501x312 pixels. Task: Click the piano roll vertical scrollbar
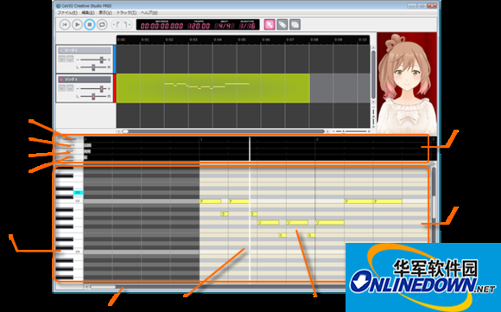[x=434, y=205]
